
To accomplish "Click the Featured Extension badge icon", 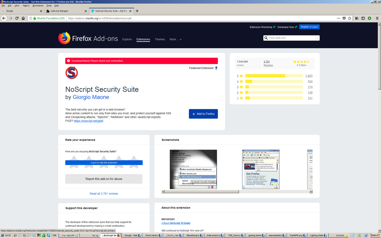I will tap(216, 68).
